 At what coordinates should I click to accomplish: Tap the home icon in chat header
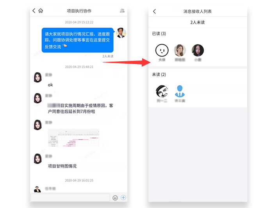pyautogui.click(x=41, y=11)
